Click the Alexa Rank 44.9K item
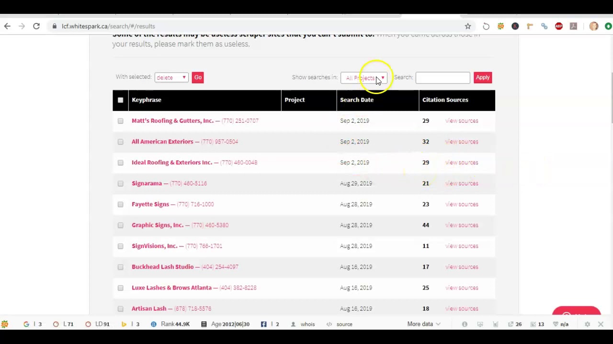The image size is (613, 344). [x=170, y=324]
